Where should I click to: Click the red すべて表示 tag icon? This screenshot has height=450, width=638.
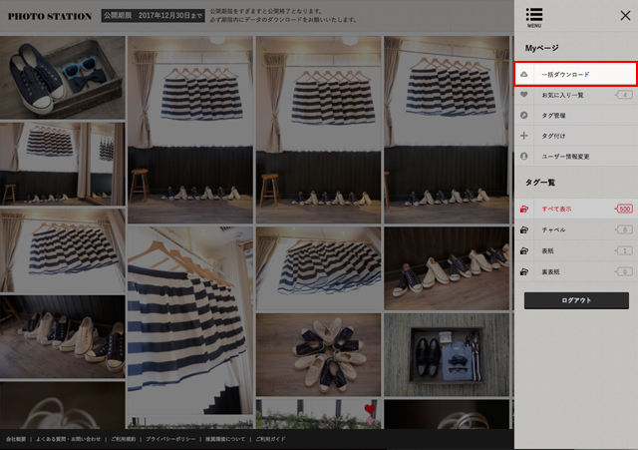(524, 210)
